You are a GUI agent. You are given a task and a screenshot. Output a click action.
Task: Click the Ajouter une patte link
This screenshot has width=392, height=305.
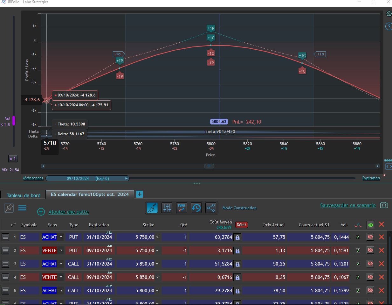(x=69, y=212)
